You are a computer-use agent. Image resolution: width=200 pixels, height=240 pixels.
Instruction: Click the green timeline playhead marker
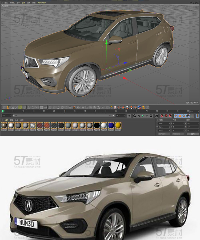(3, 111)
